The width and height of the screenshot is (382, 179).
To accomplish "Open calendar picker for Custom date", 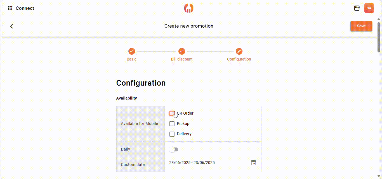I will [253, 163].
